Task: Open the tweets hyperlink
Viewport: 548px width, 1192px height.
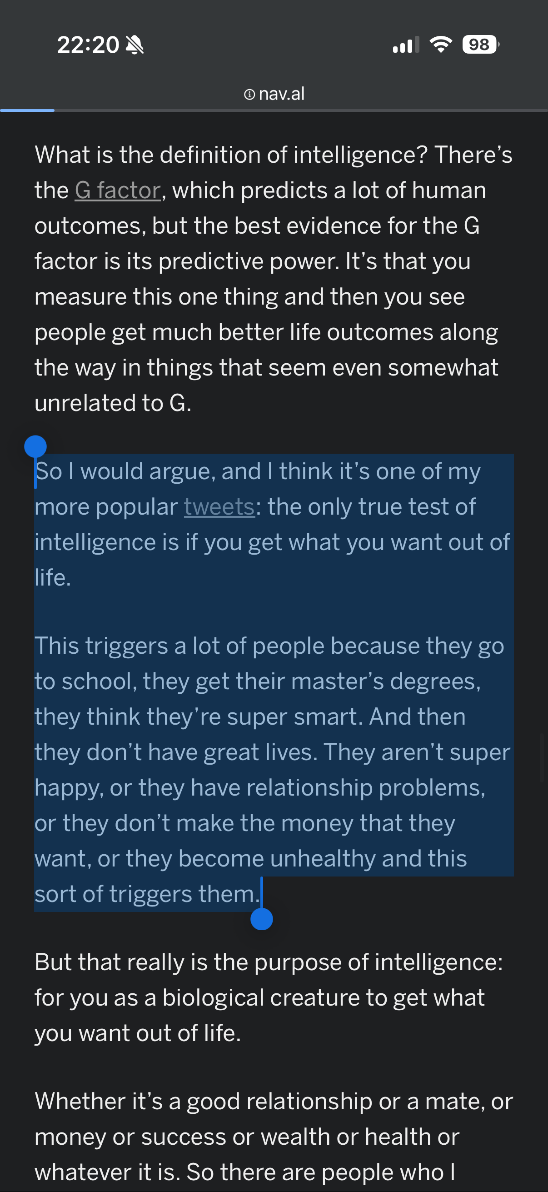Action: tap(219, 507)
